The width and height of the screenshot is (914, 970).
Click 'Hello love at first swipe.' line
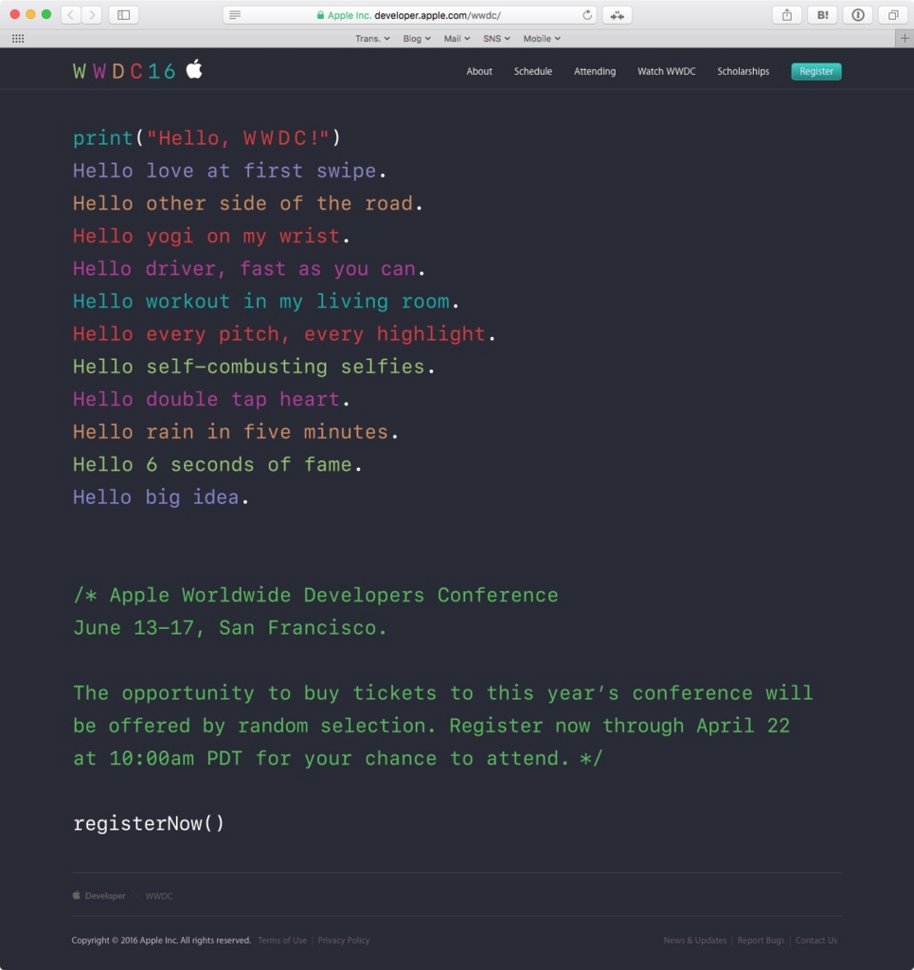click(229, 171)
